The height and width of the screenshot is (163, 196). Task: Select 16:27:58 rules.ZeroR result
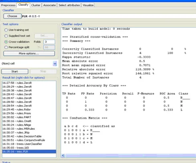tap(29, 83)
